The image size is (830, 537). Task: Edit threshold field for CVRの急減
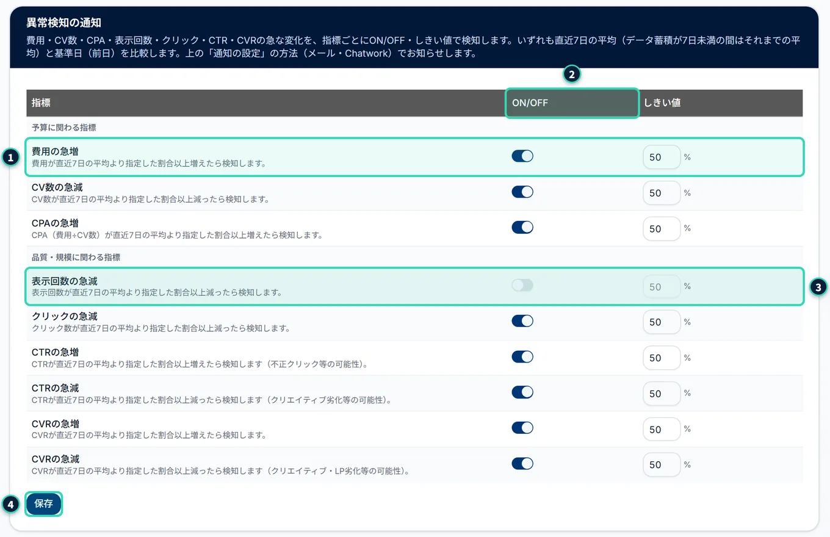[x=662, y=464]
